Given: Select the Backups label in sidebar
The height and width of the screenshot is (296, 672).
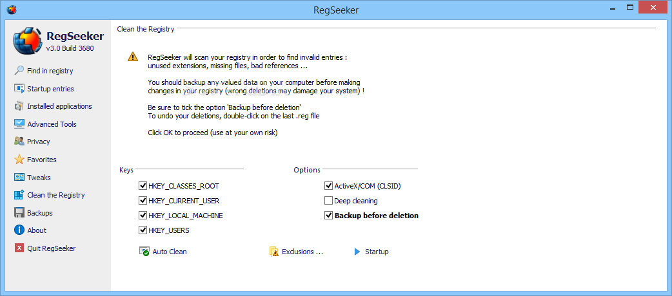Looking at the screenshot, I should point(40,213).
